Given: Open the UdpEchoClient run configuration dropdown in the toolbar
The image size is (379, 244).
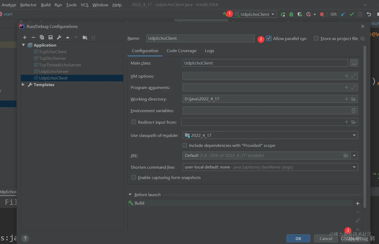Looking at the screenshot, I should click(x=255, y=14).
